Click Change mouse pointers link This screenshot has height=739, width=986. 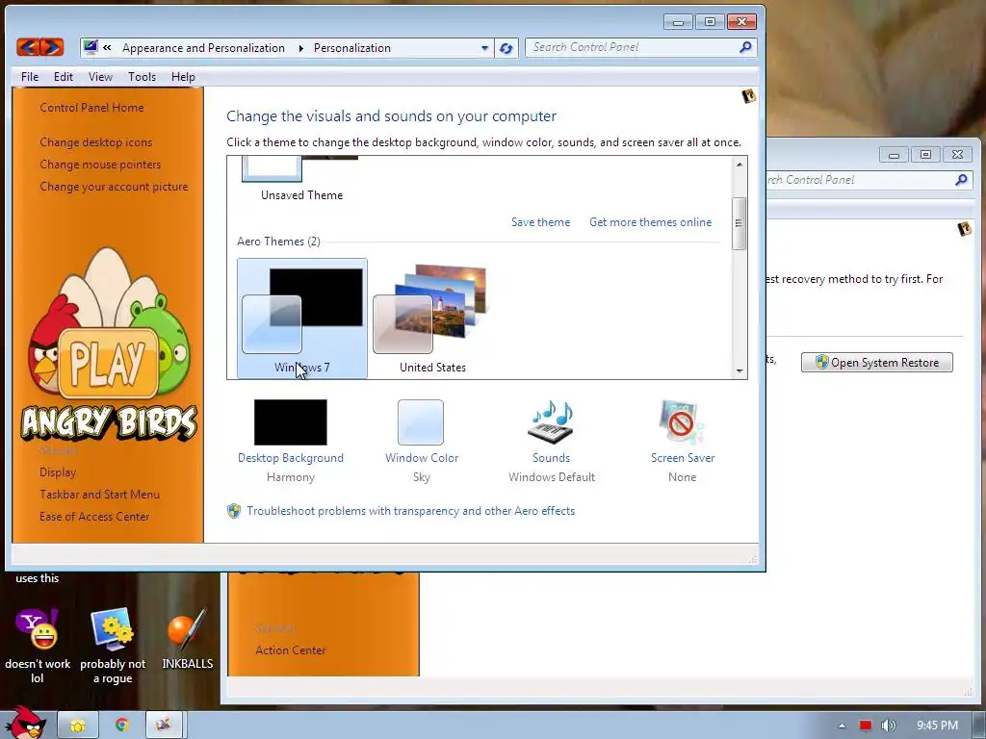[100, 164]
